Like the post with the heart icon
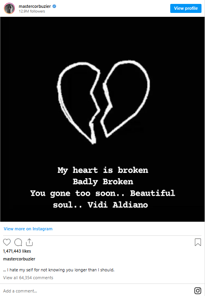 point(7,242)
